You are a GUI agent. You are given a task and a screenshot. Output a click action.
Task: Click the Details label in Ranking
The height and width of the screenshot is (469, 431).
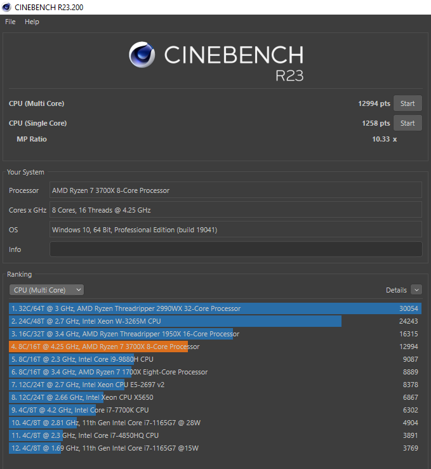click(396, 290)
